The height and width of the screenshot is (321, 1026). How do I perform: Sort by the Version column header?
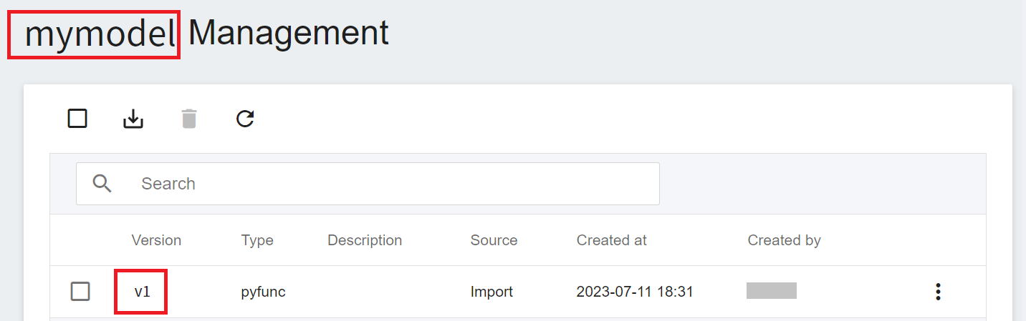click(x=156, y=240)
